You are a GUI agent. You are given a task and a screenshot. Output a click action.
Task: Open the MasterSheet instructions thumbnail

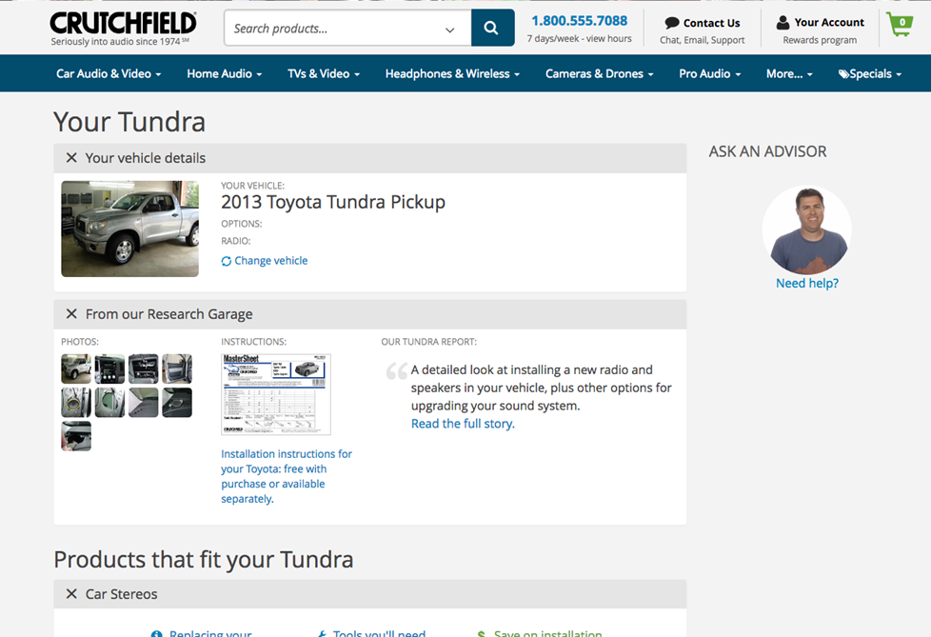[x=276, y=395]
